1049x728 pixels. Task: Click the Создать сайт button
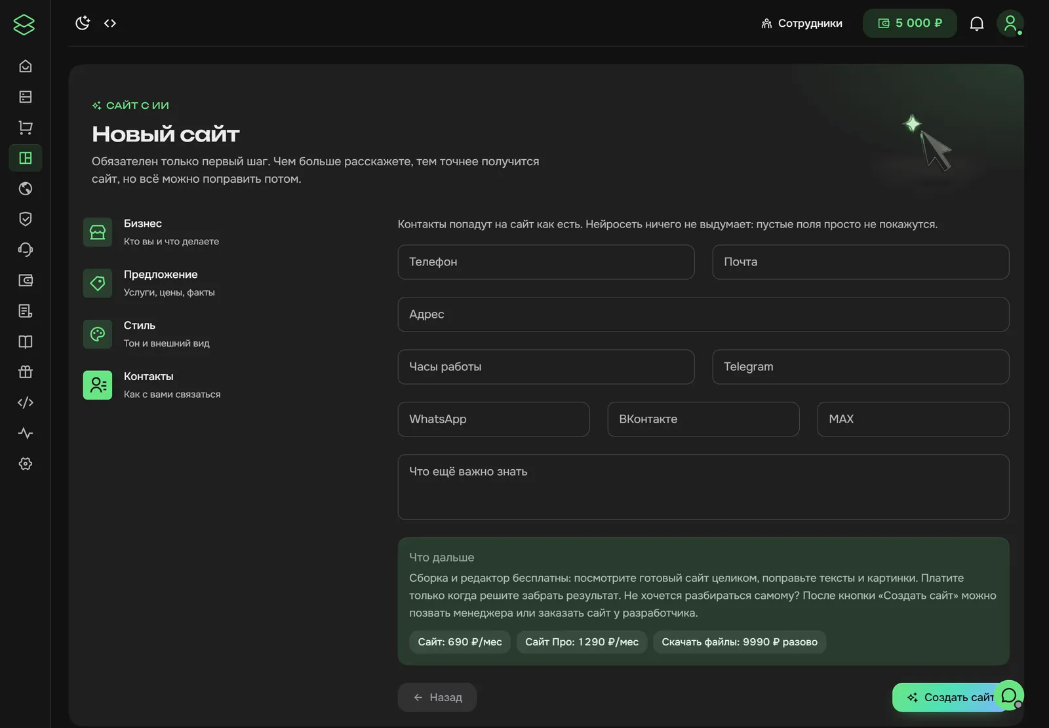point(950,697)
